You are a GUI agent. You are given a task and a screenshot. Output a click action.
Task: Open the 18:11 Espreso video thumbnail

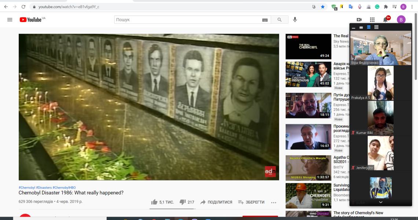click(x=308, y=106)
